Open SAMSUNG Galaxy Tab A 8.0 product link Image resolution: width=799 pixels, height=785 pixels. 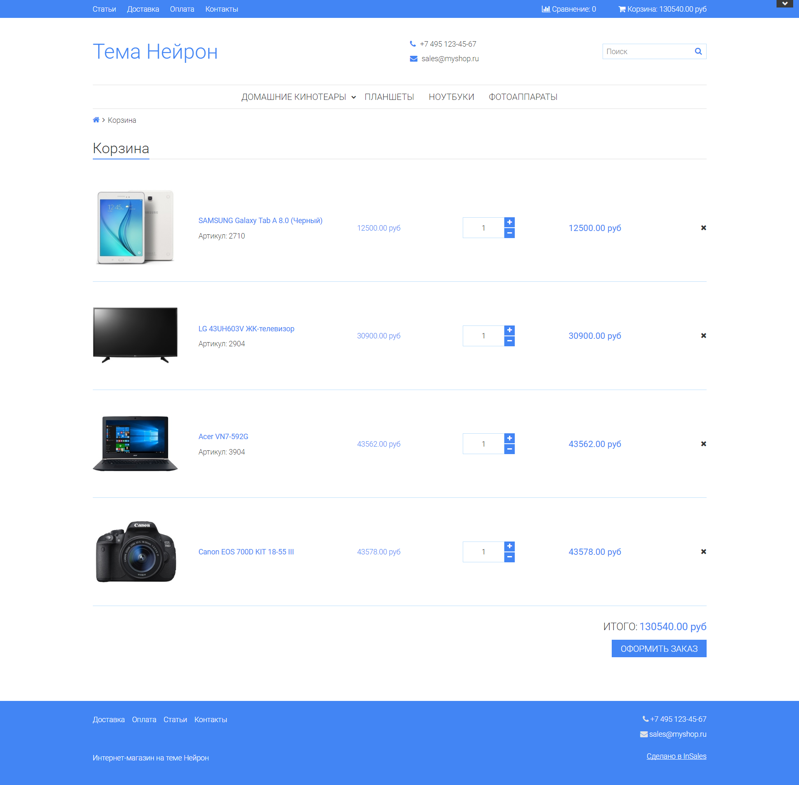tap(261, 221)
